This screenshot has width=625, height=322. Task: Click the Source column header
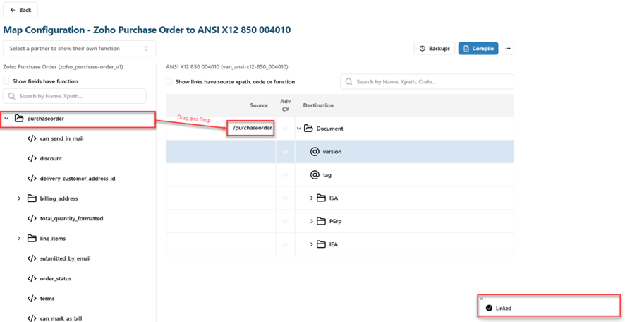(259, 105)
